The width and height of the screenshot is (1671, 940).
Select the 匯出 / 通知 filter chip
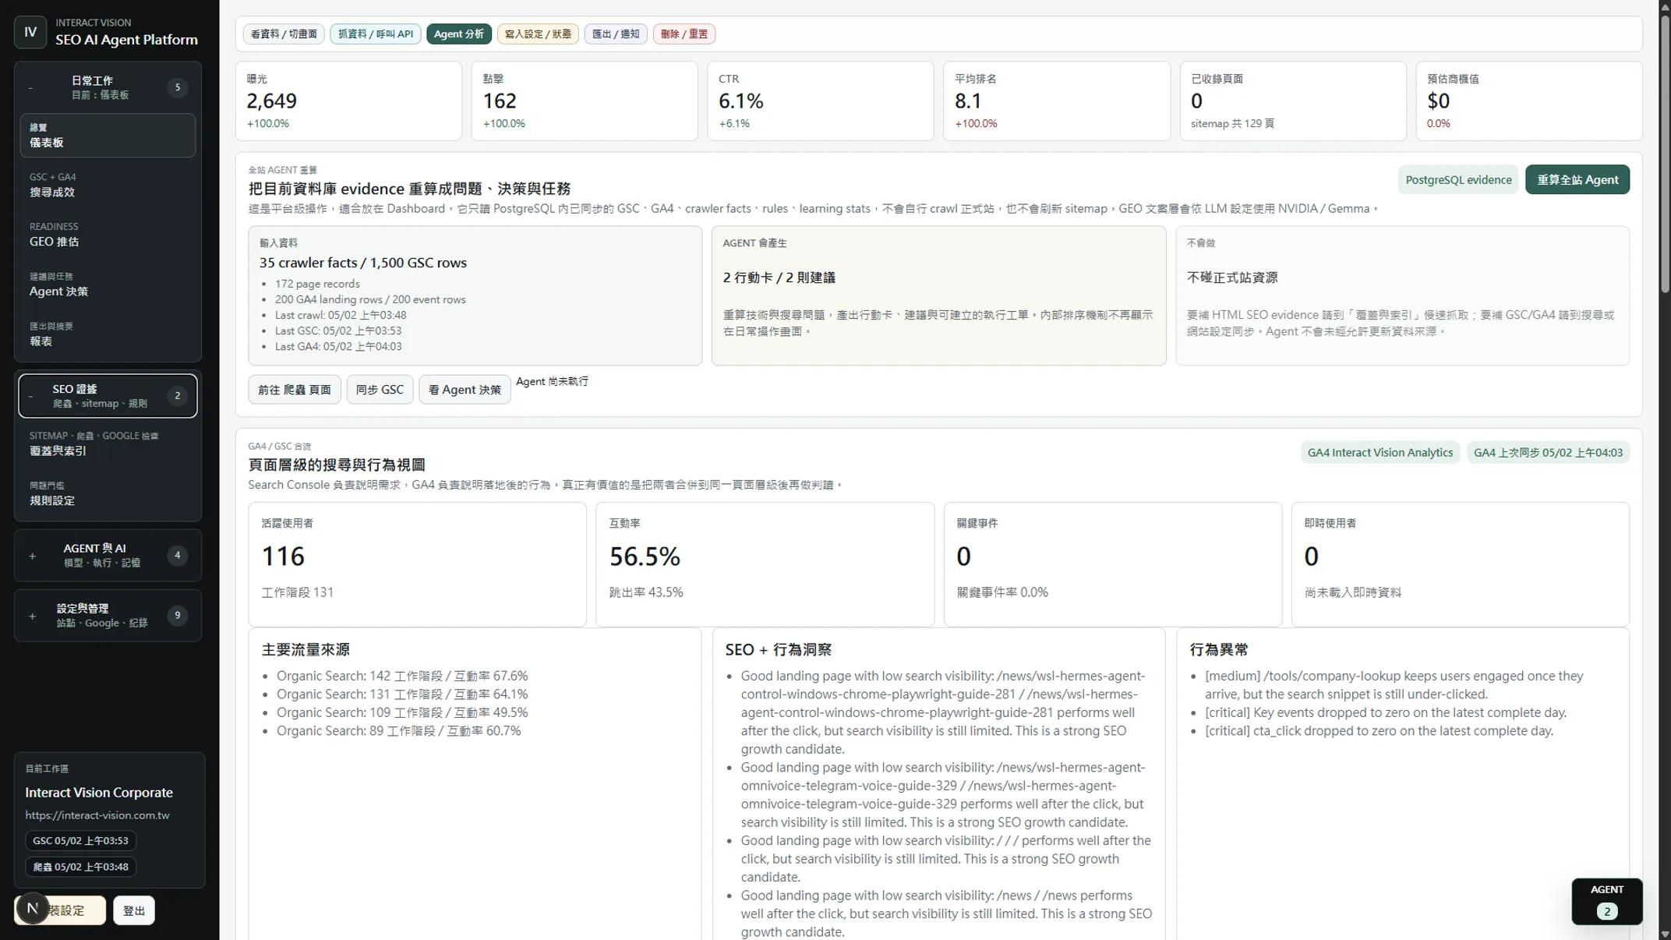coord(616,34)
